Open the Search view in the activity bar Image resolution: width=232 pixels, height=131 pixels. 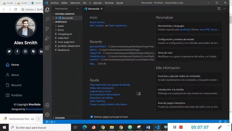click(x=47, y=19)
